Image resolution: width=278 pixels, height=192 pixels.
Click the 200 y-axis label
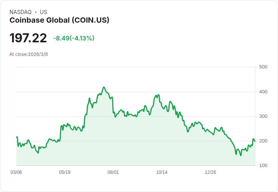[263, 141]
